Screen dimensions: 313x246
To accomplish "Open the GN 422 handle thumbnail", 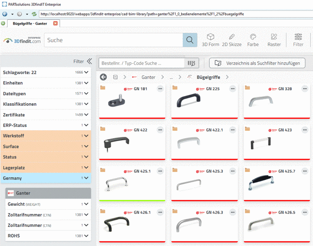I will [116, 144].
